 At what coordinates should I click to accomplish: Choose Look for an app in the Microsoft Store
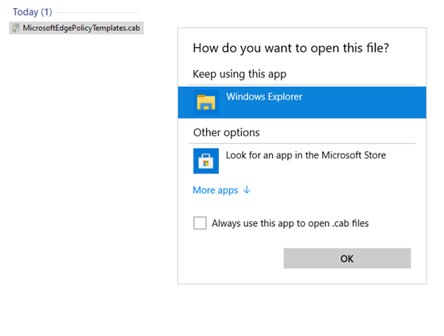(x=302, y=161)
